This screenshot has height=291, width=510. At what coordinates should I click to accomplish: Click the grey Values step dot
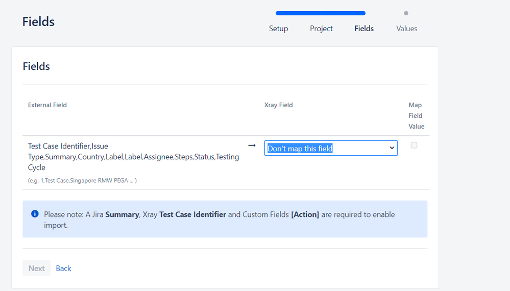(406, 13)
